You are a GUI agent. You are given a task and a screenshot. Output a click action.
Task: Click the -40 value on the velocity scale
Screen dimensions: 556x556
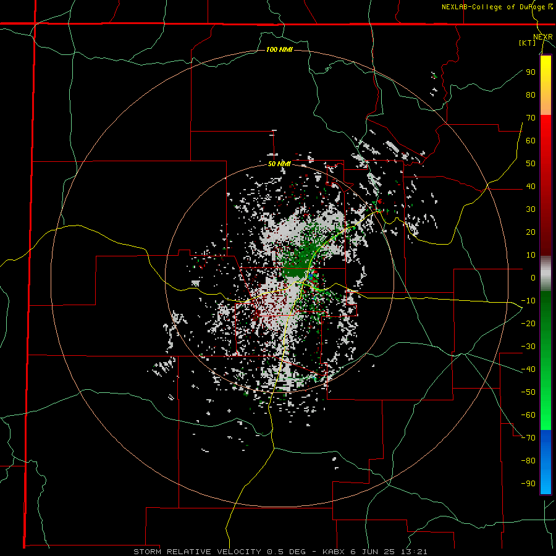(528, 369)
